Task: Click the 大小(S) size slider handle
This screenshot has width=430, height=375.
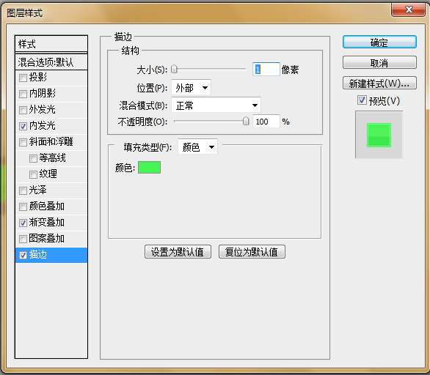Action: [x=174, y=70]
